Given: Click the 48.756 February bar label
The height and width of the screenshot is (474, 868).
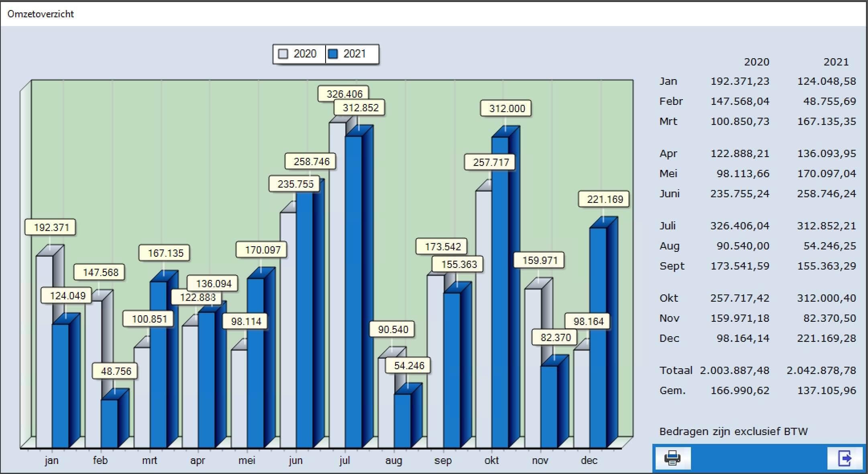Looking at the screenshot, I should pyautogui.click(x=116, y=371).
